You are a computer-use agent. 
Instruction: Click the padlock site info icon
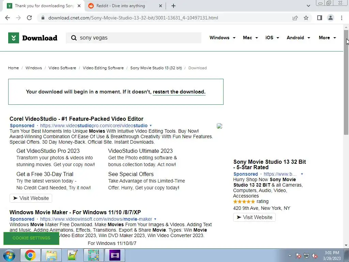43,18
